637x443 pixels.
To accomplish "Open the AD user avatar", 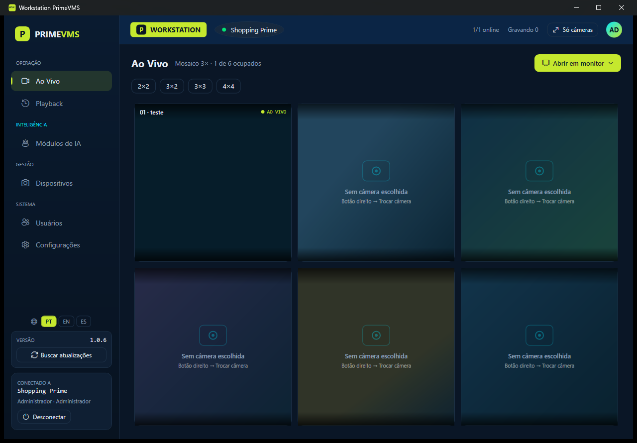I will click(614, 30).
